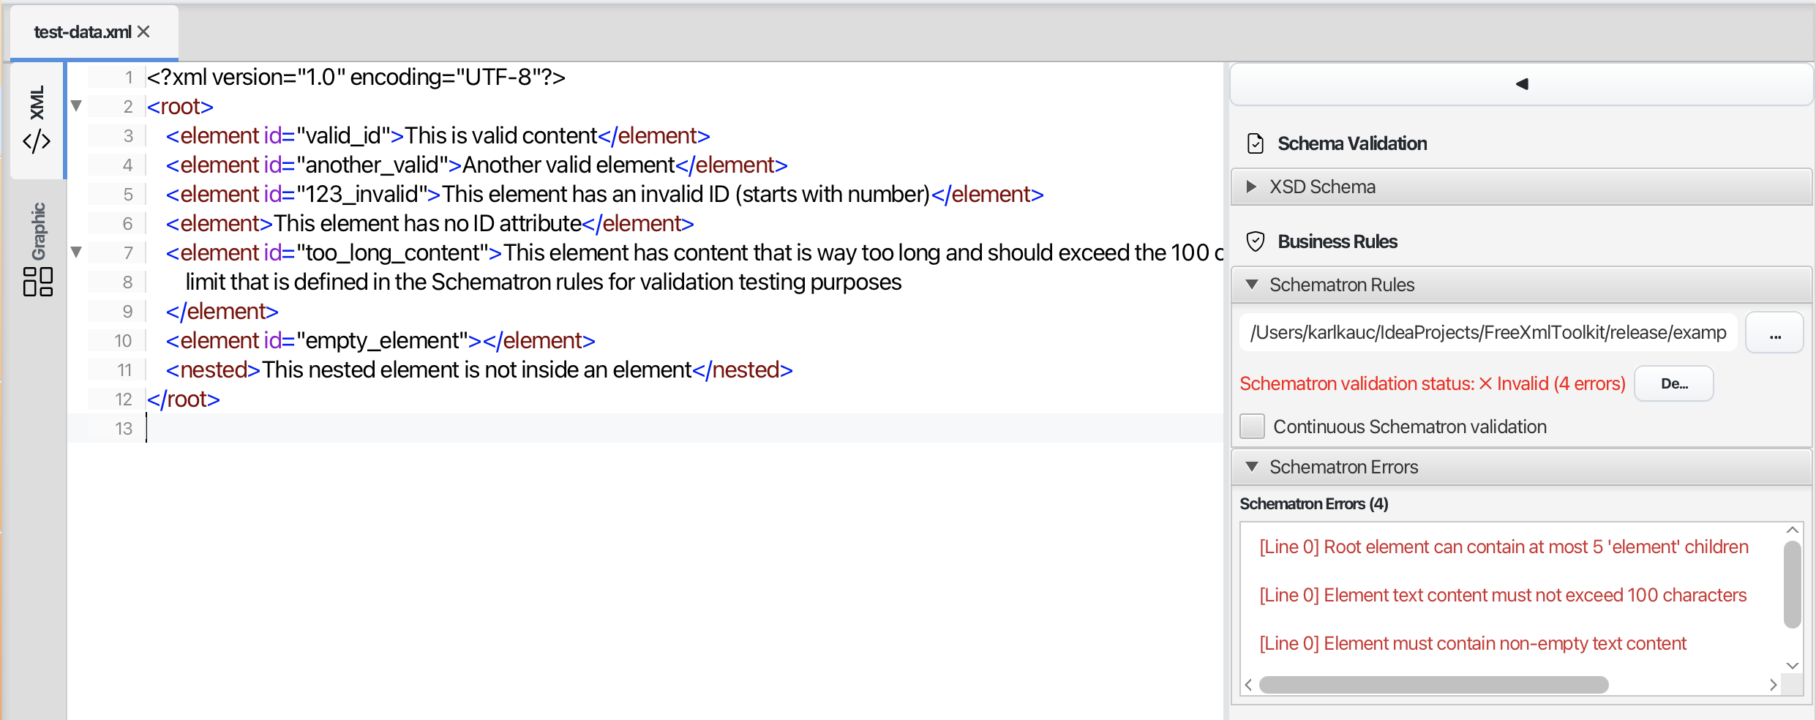
Task: Enable Continuous Schematron validation checkbox
Action: [x=1253, y=427]
